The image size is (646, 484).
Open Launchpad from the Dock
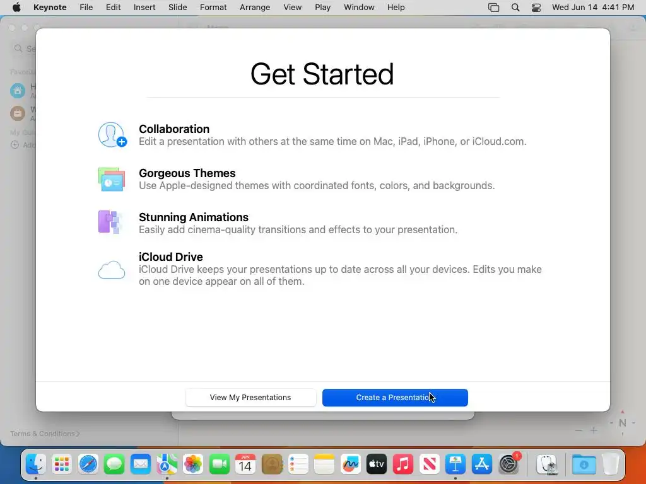pyautogui.click(x=62, y=464)
